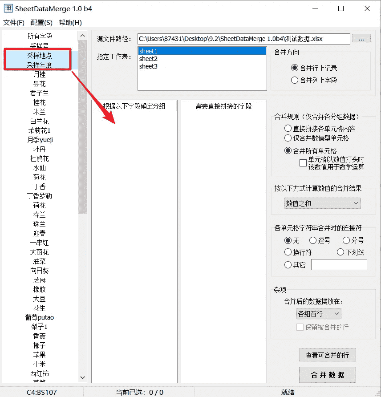Image resolution: width=381 pixels, height=397 pixels.
Task: Select sheet2 in the worksheet list
Action: [148, 59]
